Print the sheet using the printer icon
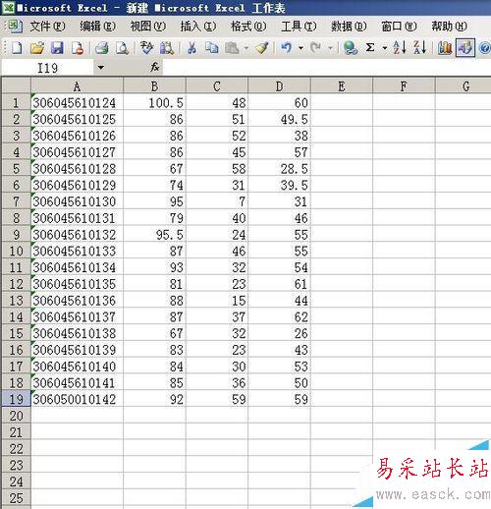 coord(102,48)
